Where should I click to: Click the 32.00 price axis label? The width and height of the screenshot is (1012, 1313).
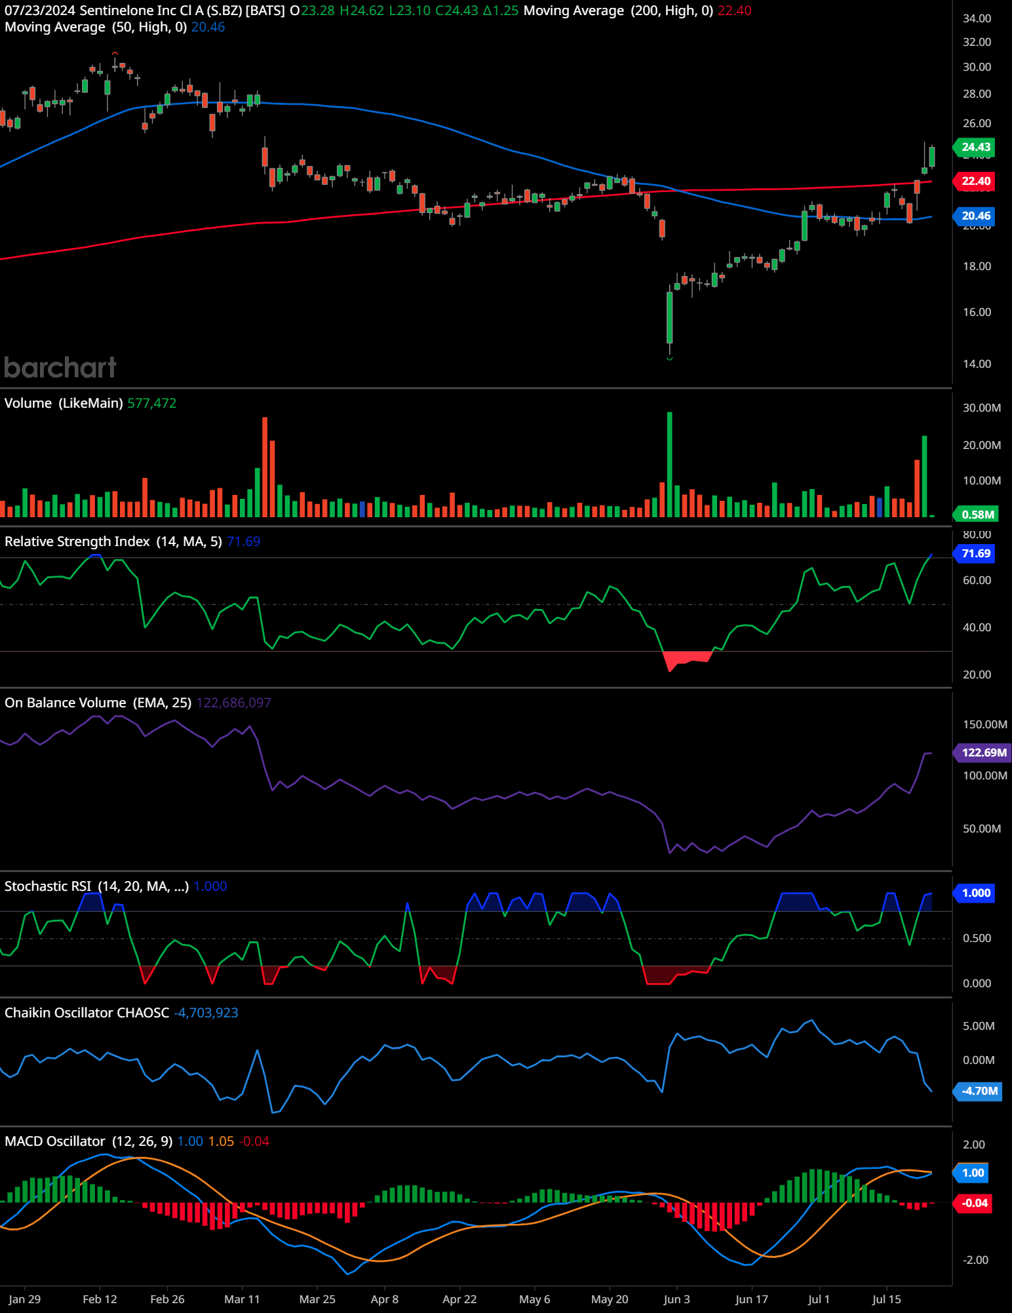click(x=977, y=42)
